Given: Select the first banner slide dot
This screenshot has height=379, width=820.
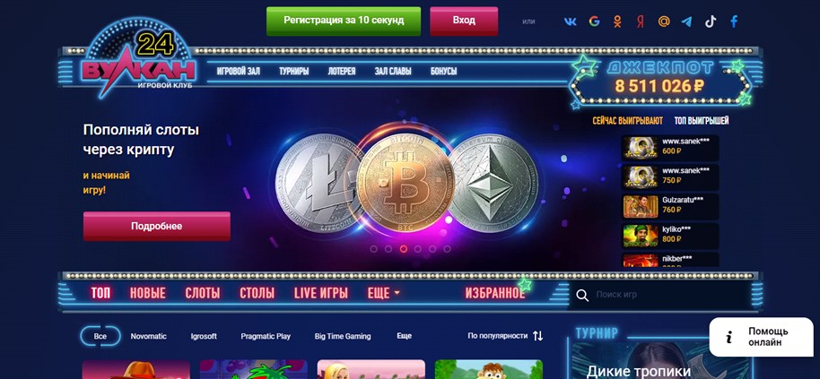Looking at the screenshot, I should coord(373,249).
